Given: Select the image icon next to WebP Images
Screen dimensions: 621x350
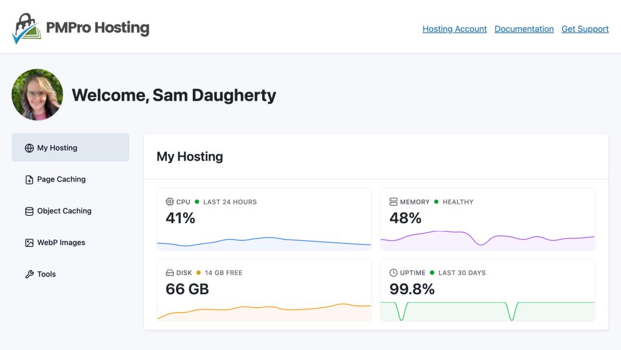Looking at the screenshot, I should point(28,242).
